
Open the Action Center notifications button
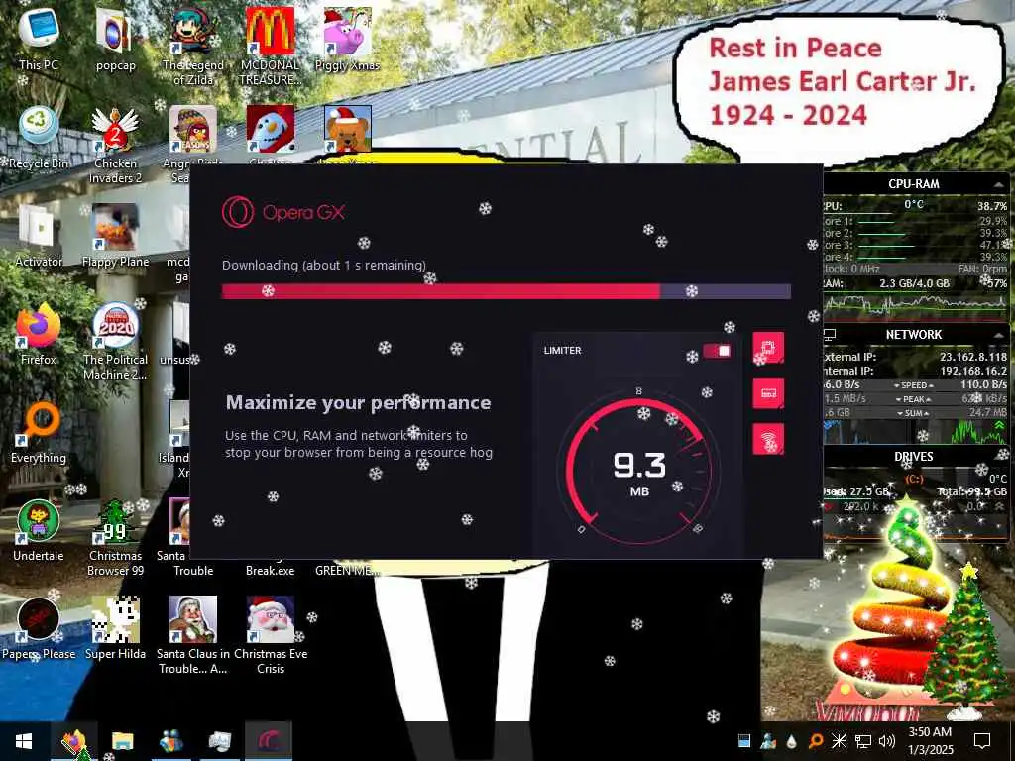[982, 741]
